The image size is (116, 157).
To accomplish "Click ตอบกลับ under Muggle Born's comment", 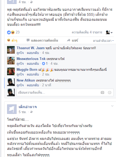I will pos(33,74).
